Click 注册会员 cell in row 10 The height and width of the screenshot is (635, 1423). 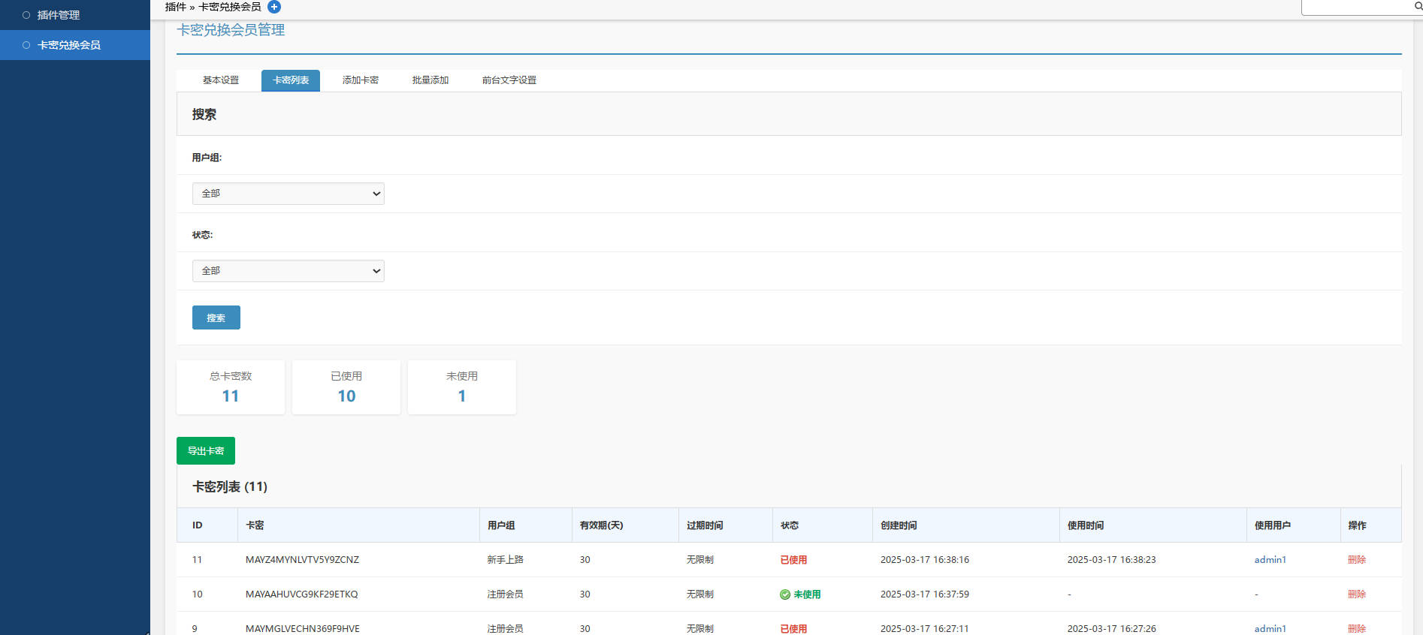click(x=506, y=594)
